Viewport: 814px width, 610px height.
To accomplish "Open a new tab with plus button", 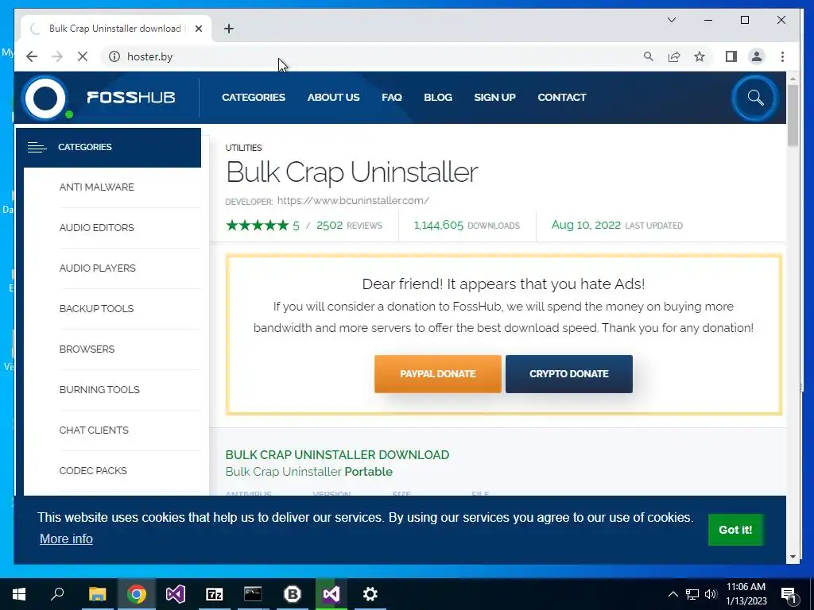I will pos(229,29).
